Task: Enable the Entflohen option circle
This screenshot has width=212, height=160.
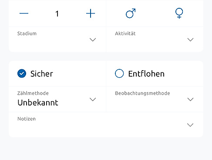Action: click(119, 73)
